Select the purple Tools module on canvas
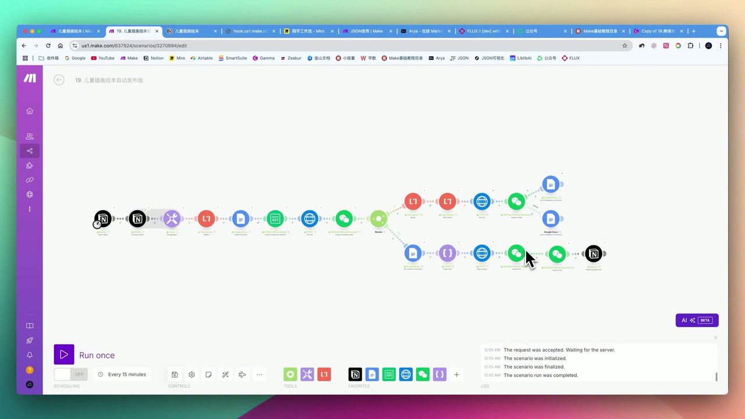The image size is (745, 419). tap(171, 219)
